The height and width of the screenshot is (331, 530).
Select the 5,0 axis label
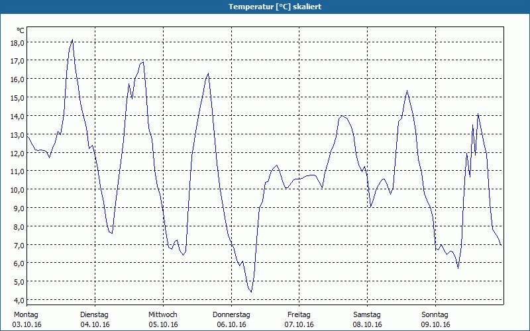tap(19, 282)
